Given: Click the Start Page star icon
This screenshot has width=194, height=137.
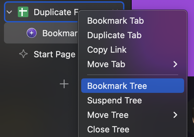Looking at the screenshot, I should point(23,54).
